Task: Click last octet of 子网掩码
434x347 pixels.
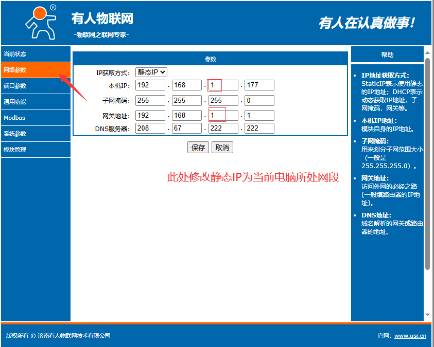Action: [x=259, y=101]
